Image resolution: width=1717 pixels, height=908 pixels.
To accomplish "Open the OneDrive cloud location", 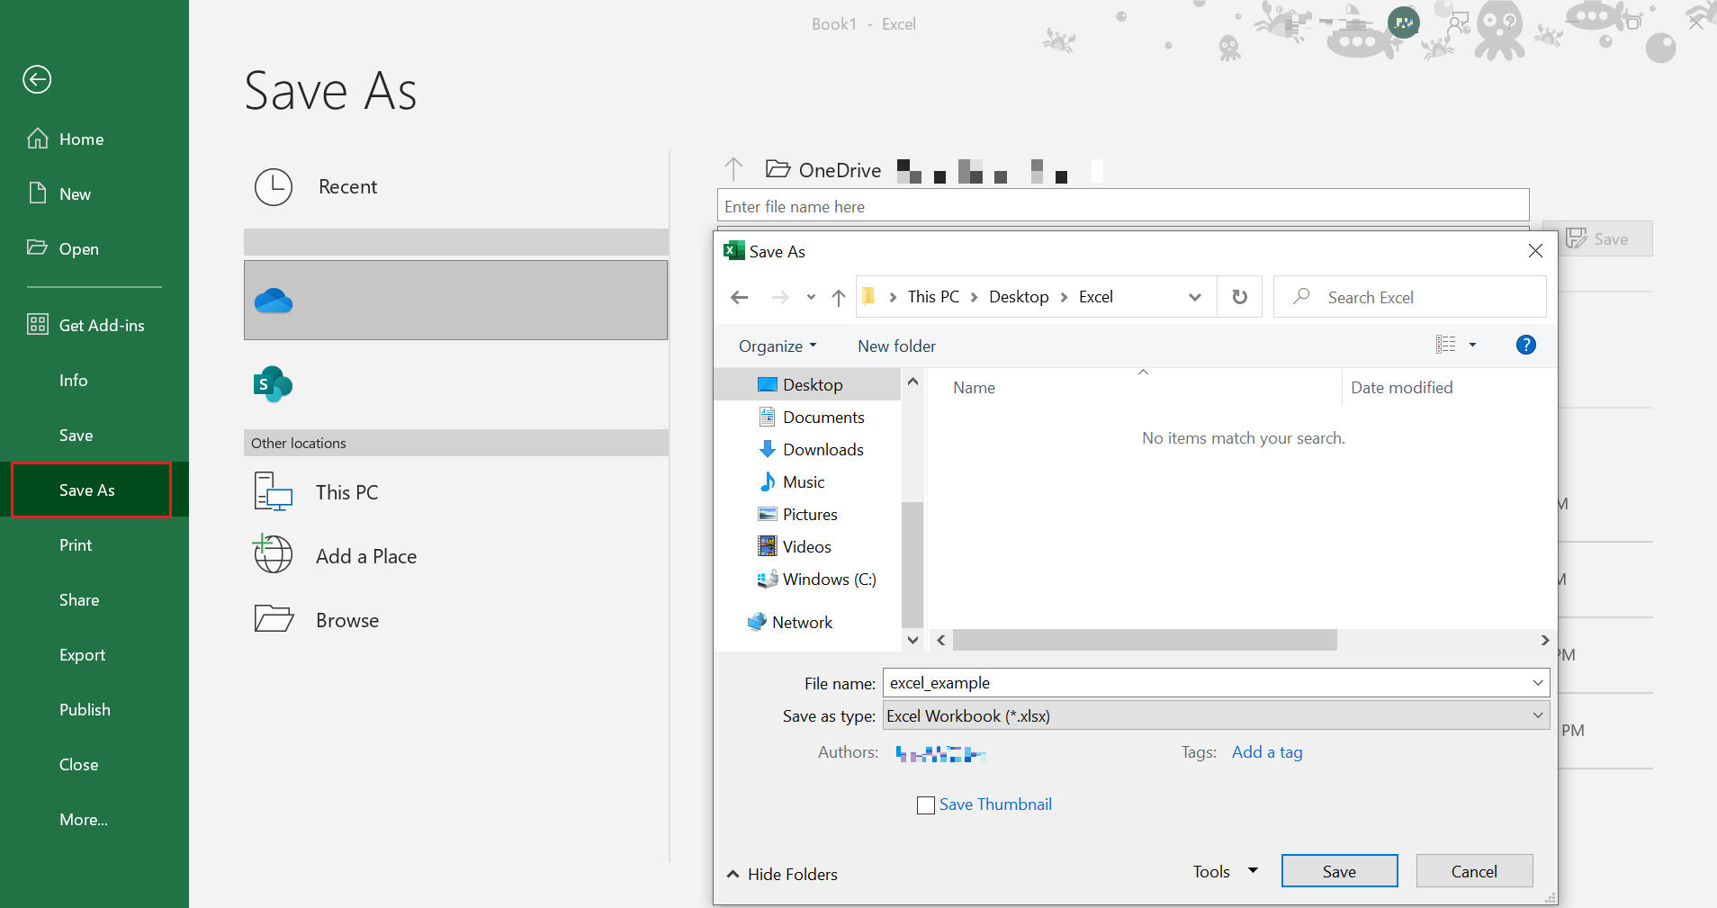I will (274, 300).
